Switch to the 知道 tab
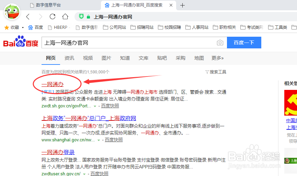The width and height of the screenshot is (297, 176). tap(125, 58)
